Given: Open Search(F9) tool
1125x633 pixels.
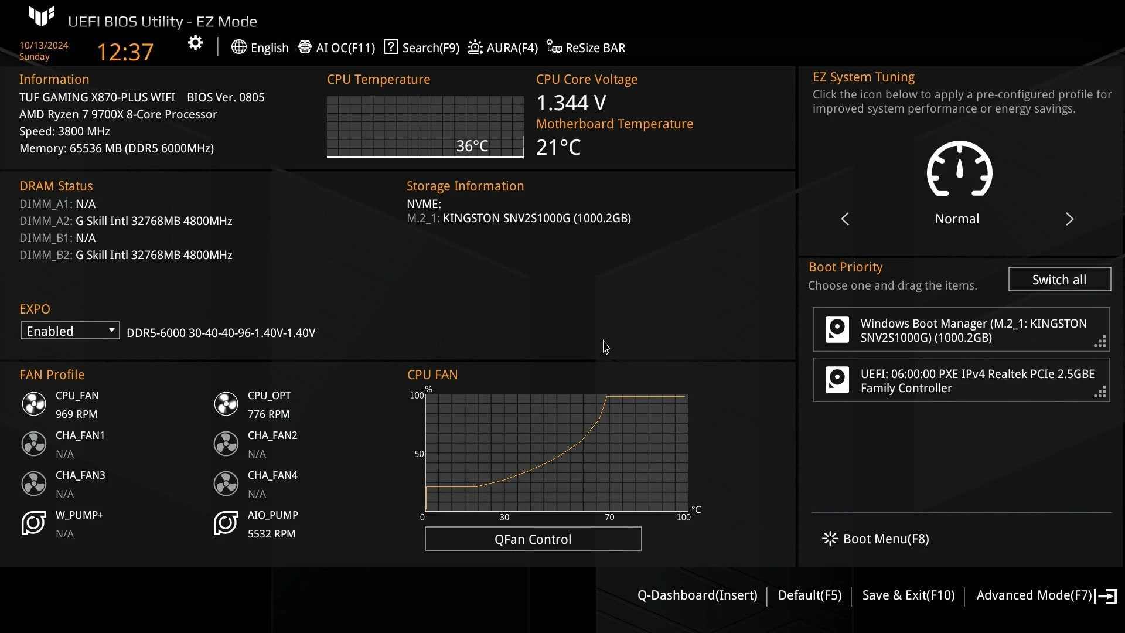Looking at the screenshot, I should tap(421, 47).
